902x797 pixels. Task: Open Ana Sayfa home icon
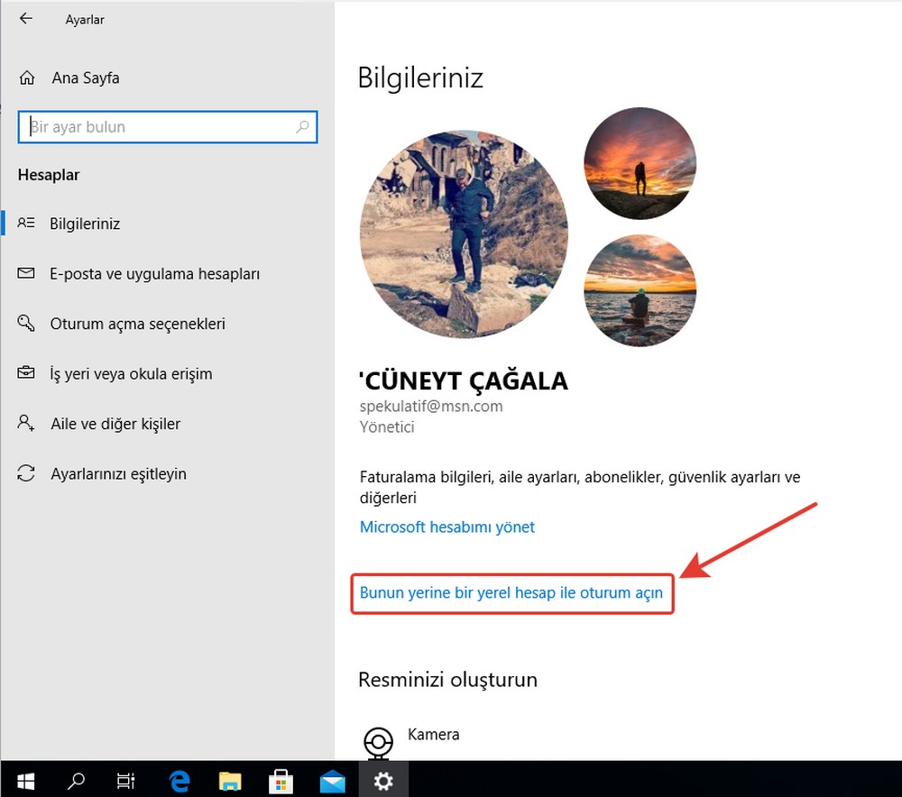pos(28,78)
